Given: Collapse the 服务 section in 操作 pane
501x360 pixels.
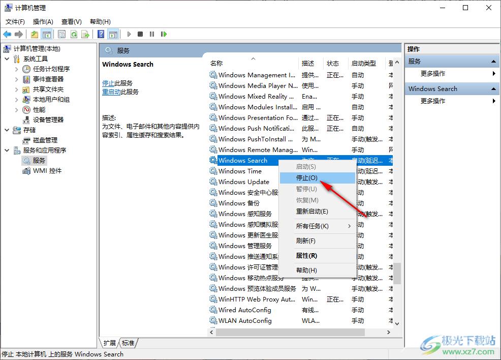Looking at the screenshot, I should pyautogui.click(x=494, y=62).
